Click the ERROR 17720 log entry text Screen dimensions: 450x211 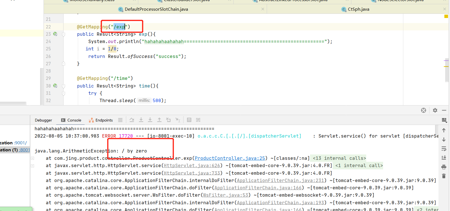tap(117, 136)
